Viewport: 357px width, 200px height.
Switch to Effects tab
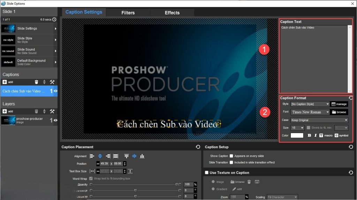click(172, 13)
